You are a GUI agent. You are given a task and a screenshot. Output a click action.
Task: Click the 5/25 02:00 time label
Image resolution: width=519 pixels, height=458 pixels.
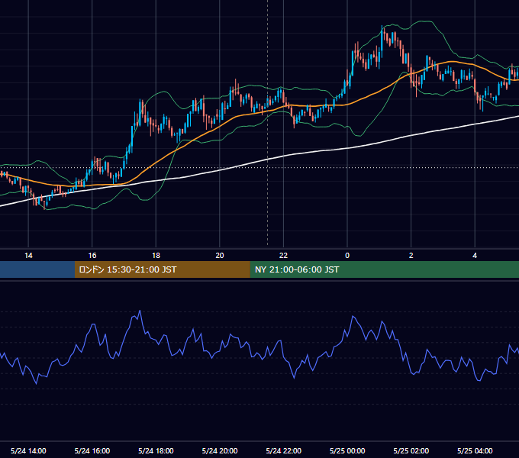411,450
